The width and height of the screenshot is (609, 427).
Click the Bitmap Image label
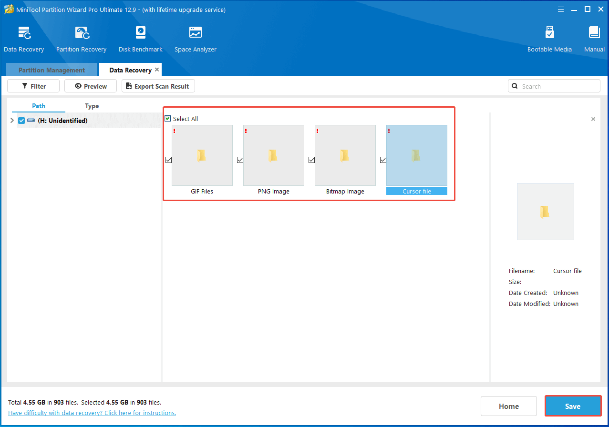pyautogui.click(x=345, y=191)
